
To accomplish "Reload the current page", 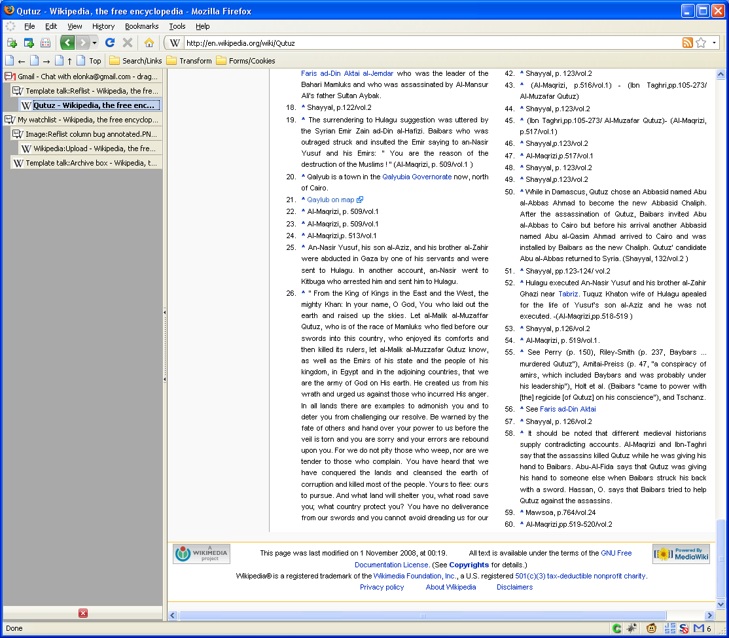I will pyautogui.click(x=110, y=43).
